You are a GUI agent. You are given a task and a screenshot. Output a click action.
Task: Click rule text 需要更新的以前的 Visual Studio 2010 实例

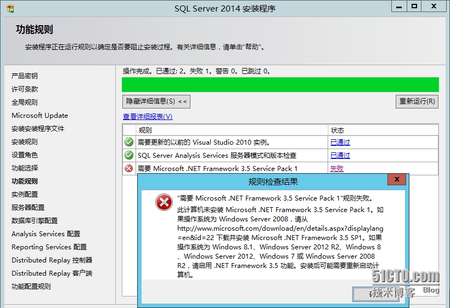pos(204,142)
